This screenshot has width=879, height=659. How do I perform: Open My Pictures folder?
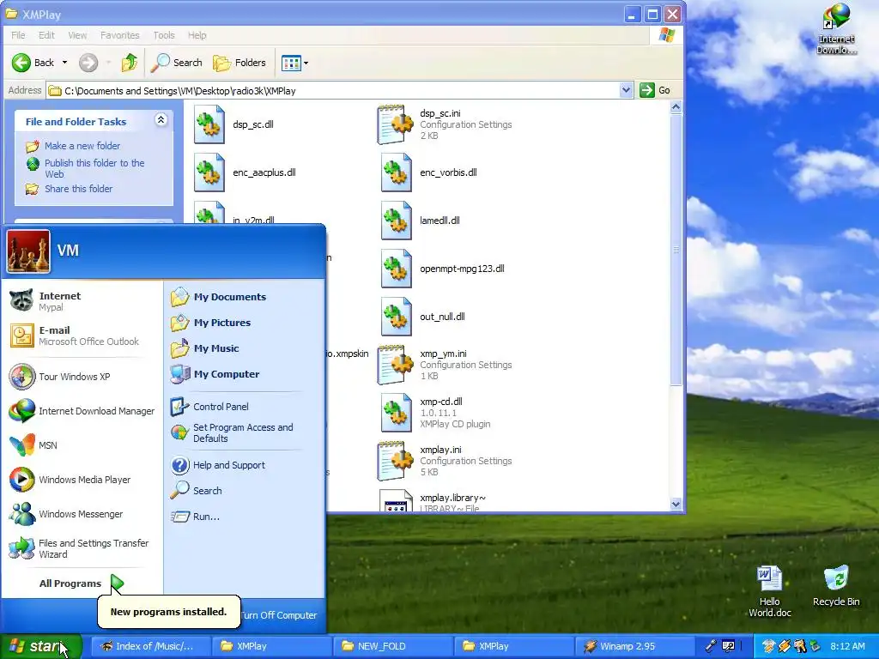244,323
